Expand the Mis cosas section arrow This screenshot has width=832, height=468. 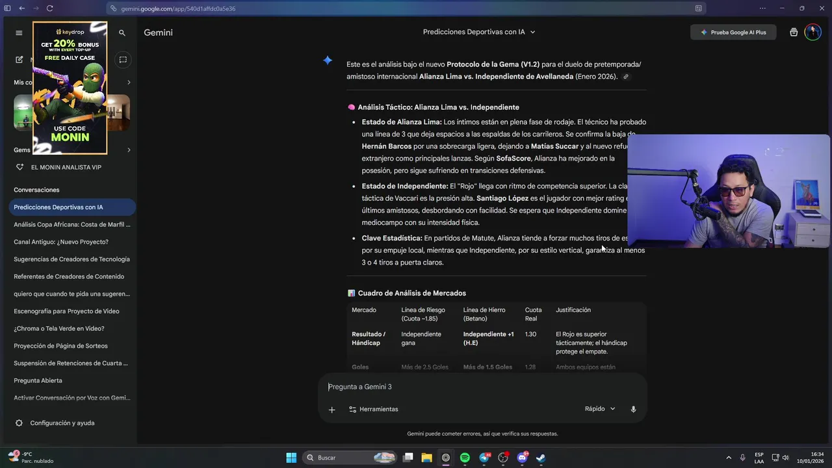tap(129, 83)
